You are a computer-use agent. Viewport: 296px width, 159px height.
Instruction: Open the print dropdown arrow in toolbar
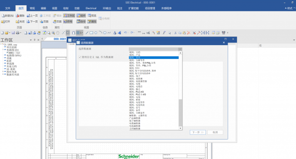tap(20, 33)
